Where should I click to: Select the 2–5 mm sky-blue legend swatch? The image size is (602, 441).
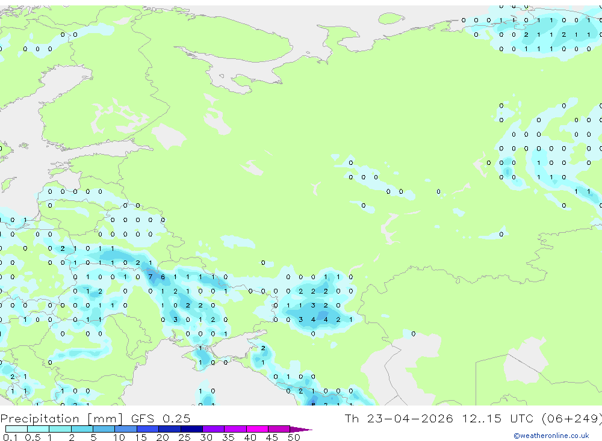[82, 429]
